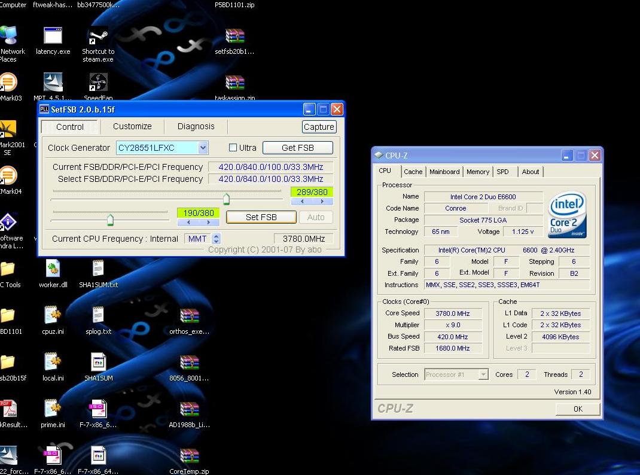
Task: Open the cpuz.ini file icon
Action: point(53,316)
